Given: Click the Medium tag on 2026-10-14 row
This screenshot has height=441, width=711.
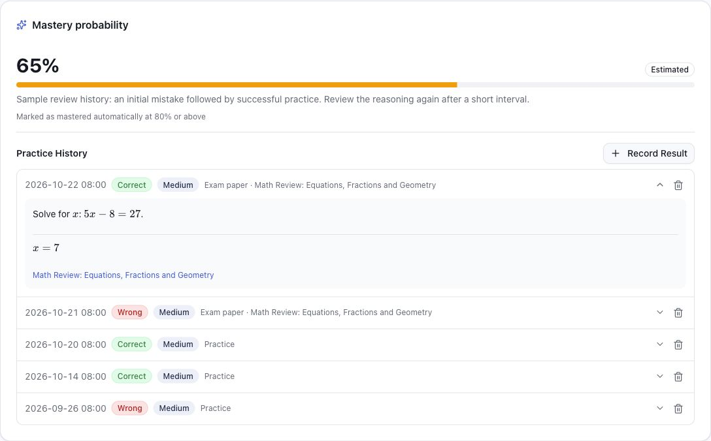Looking at the screenshot, I should [178, 376].
